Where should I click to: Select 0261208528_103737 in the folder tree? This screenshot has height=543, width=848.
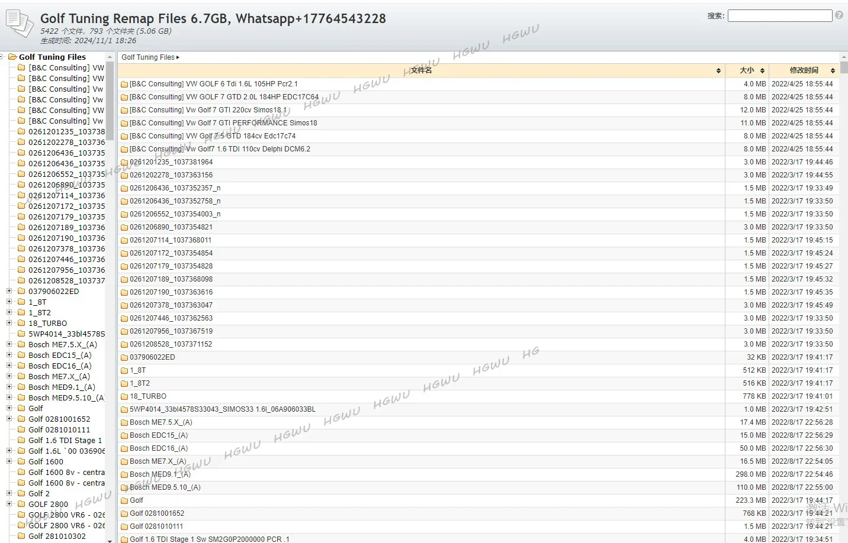pyautogui.click(x=66, y=280)
